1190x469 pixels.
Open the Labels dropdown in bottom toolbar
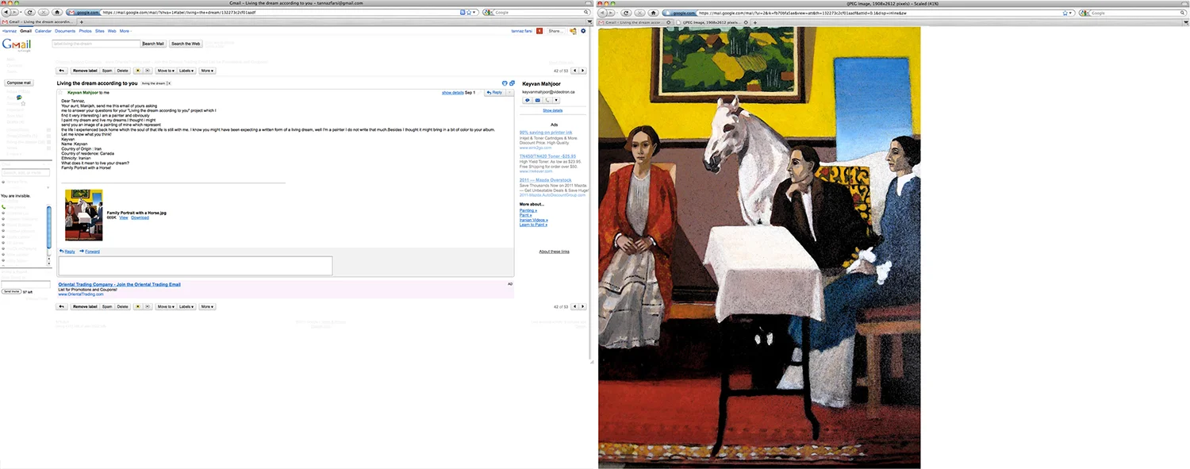(187, 306)
